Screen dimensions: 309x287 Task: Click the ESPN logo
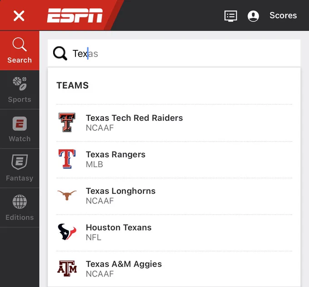[x=75, y=15]
